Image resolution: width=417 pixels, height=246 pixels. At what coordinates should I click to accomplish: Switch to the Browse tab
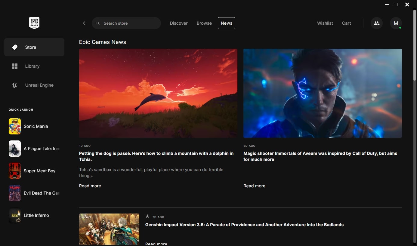(x=204, y=23)
